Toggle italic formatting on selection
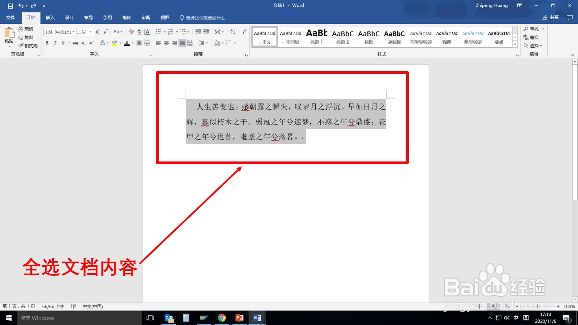The image size is (578, 325). [55, 43]
